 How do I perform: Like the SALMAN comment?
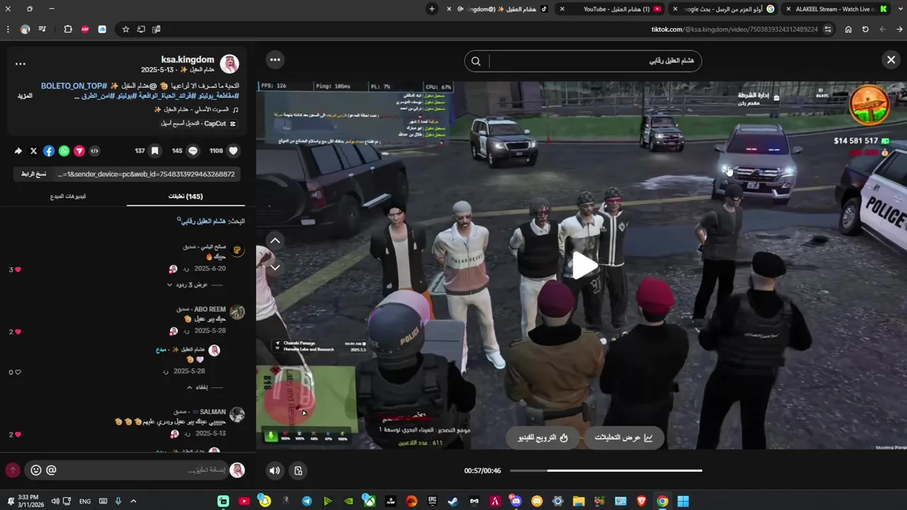tap(18, 435)
